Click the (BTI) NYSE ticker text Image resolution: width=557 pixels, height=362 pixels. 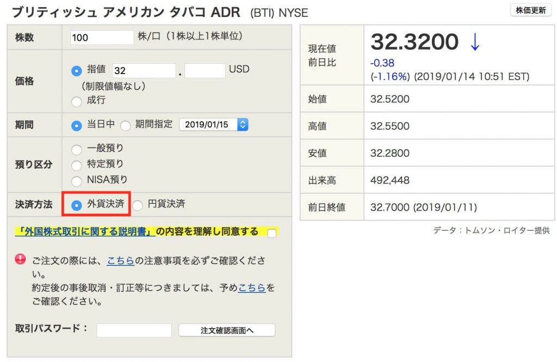pyautogui.click(x=279, y=13)
